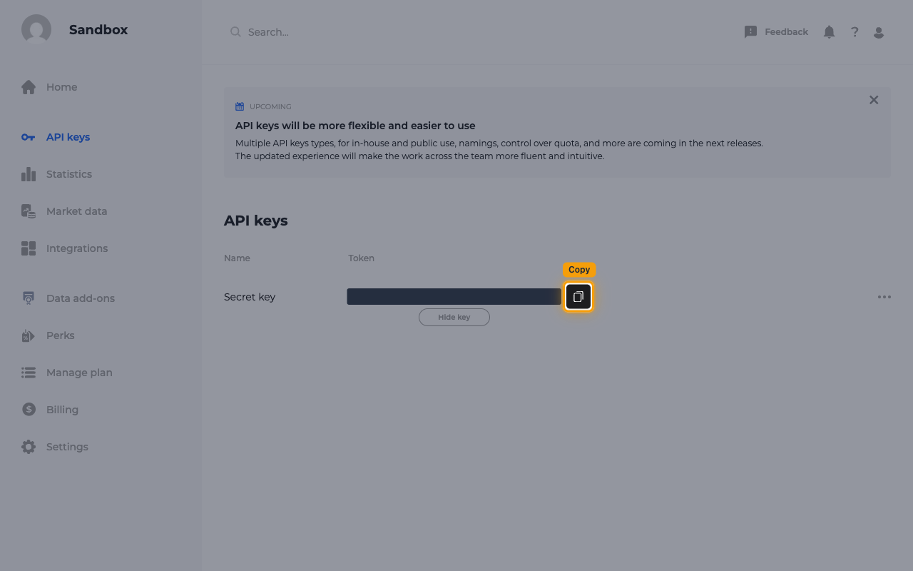Open the three-dot menu for Secret key

(x=884, y=297)
